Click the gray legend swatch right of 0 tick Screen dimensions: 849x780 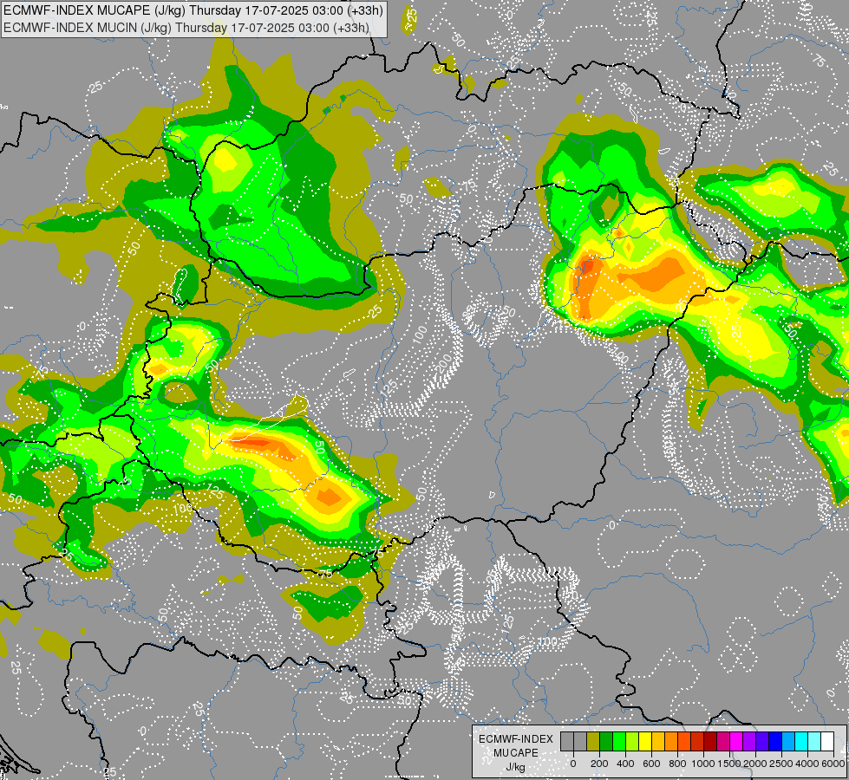(580, 741)
